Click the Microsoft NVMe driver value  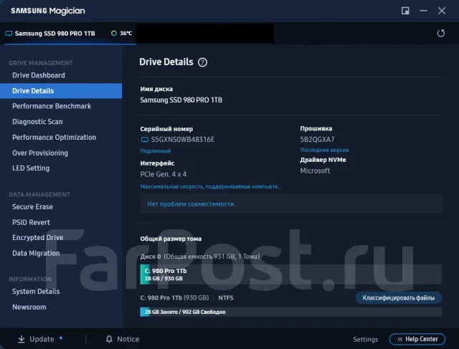315,171
